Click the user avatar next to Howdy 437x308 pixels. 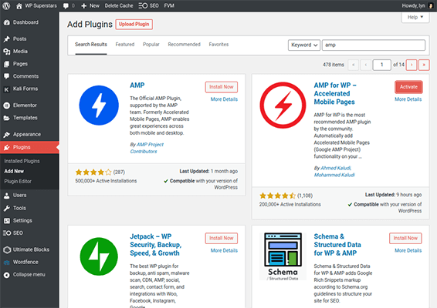point(431,6)
